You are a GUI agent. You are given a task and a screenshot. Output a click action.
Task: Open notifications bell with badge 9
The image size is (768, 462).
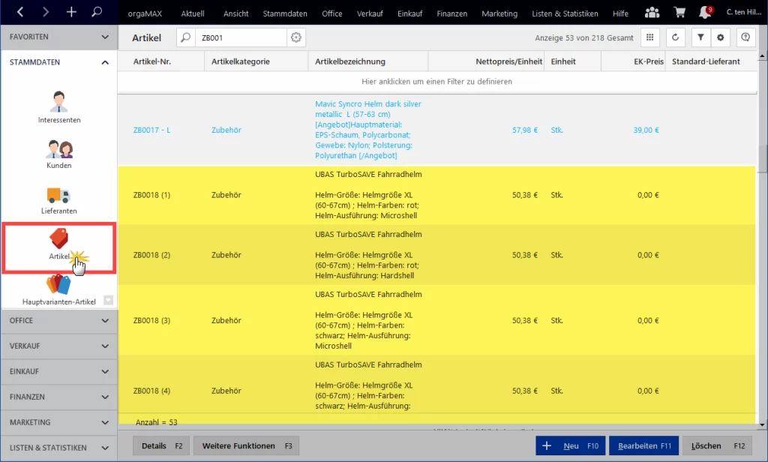705,12
